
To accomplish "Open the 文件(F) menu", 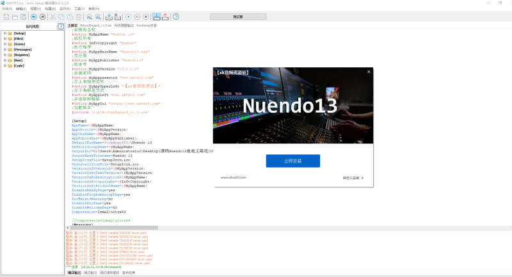I will pyautogui.click(x=7, y=9).
